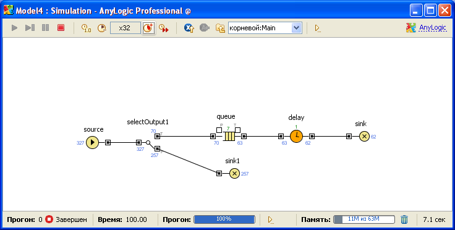Click the 7.1 сек elapsed time

(x=434, y=219)
